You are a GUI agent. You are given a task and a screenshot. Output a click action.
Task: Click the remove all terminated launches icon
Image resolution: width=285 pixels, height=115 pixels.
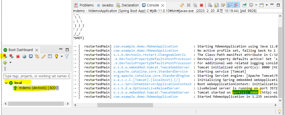pyautogui.click(x=195, y=5)
